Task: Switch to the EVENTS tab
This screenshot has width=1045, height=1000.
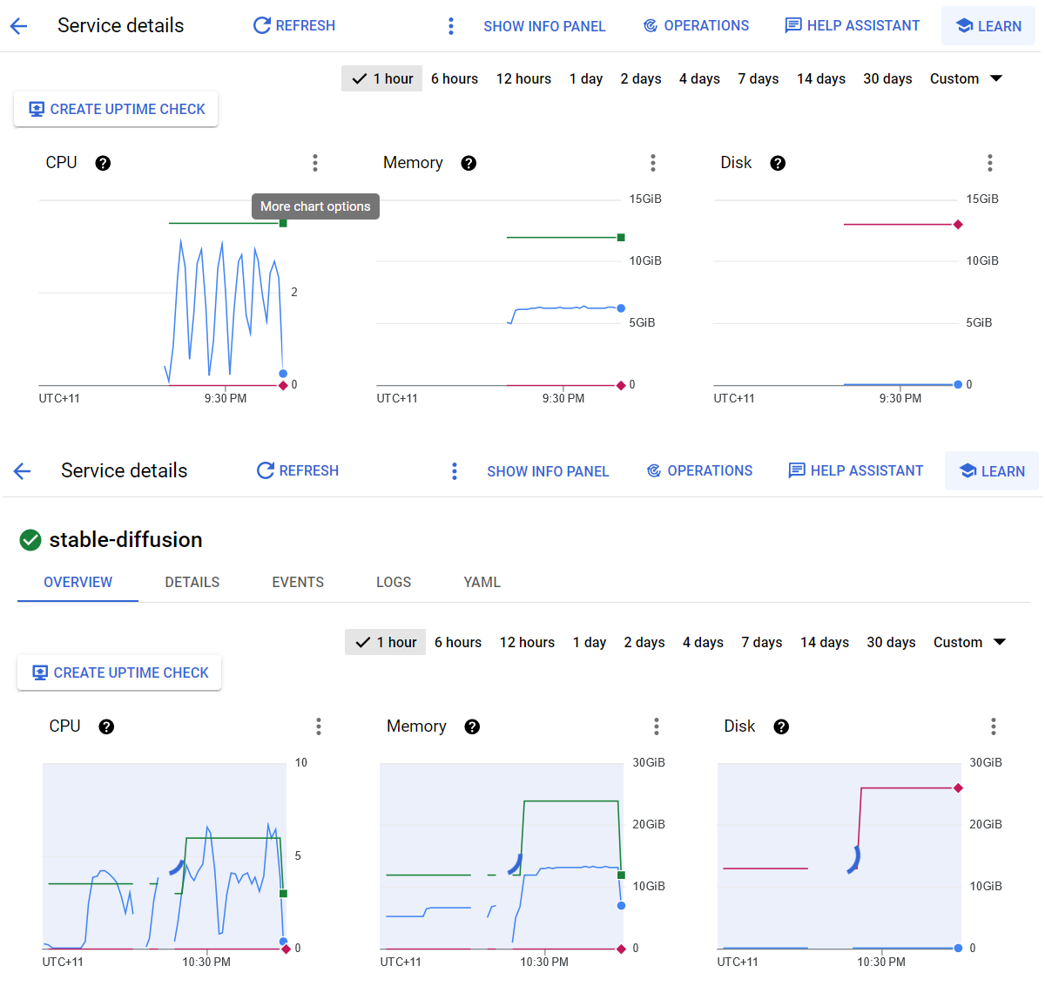Action: 298,582
